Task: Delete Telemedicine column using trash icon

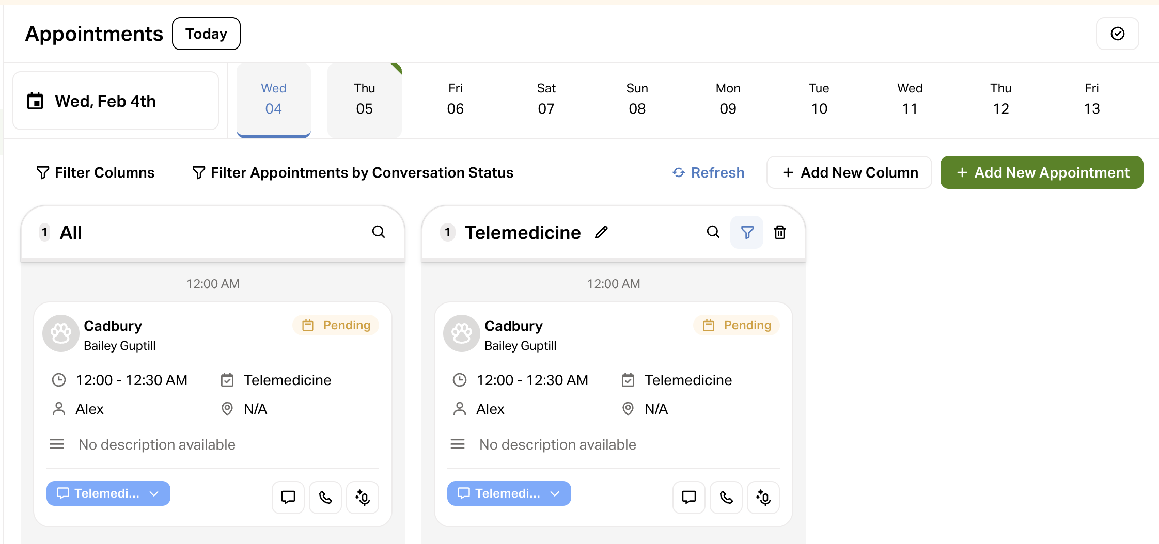Action: [x=780, y=232]
